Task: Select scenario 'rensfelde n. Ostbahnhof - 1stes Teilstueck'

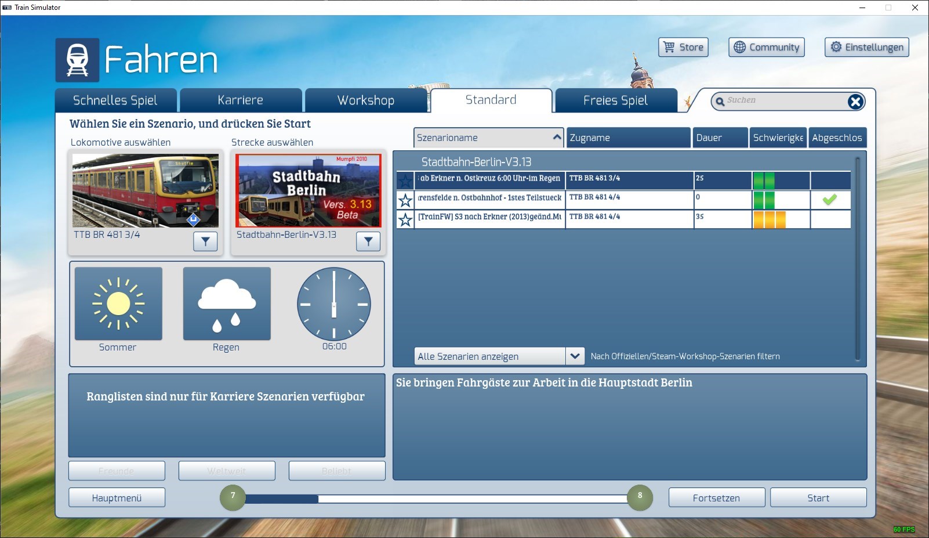Action: tap(490, 198)
